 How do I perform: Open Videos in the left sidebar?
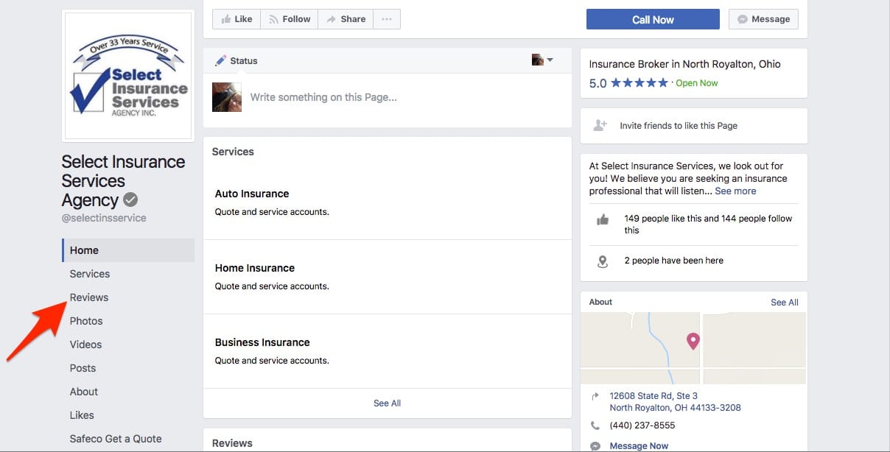tap(85, 345)
